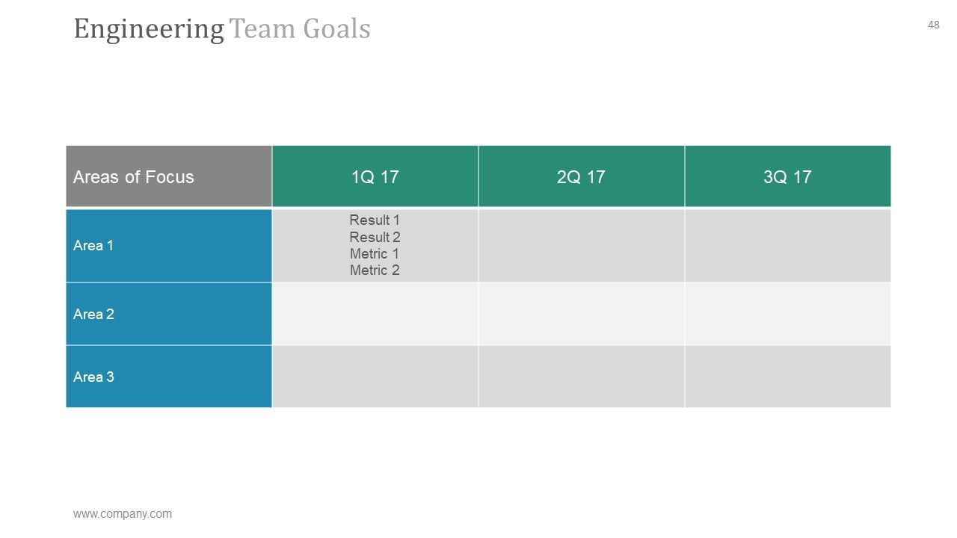
Task: Click slide number 48 in corner
Action: 934,25
